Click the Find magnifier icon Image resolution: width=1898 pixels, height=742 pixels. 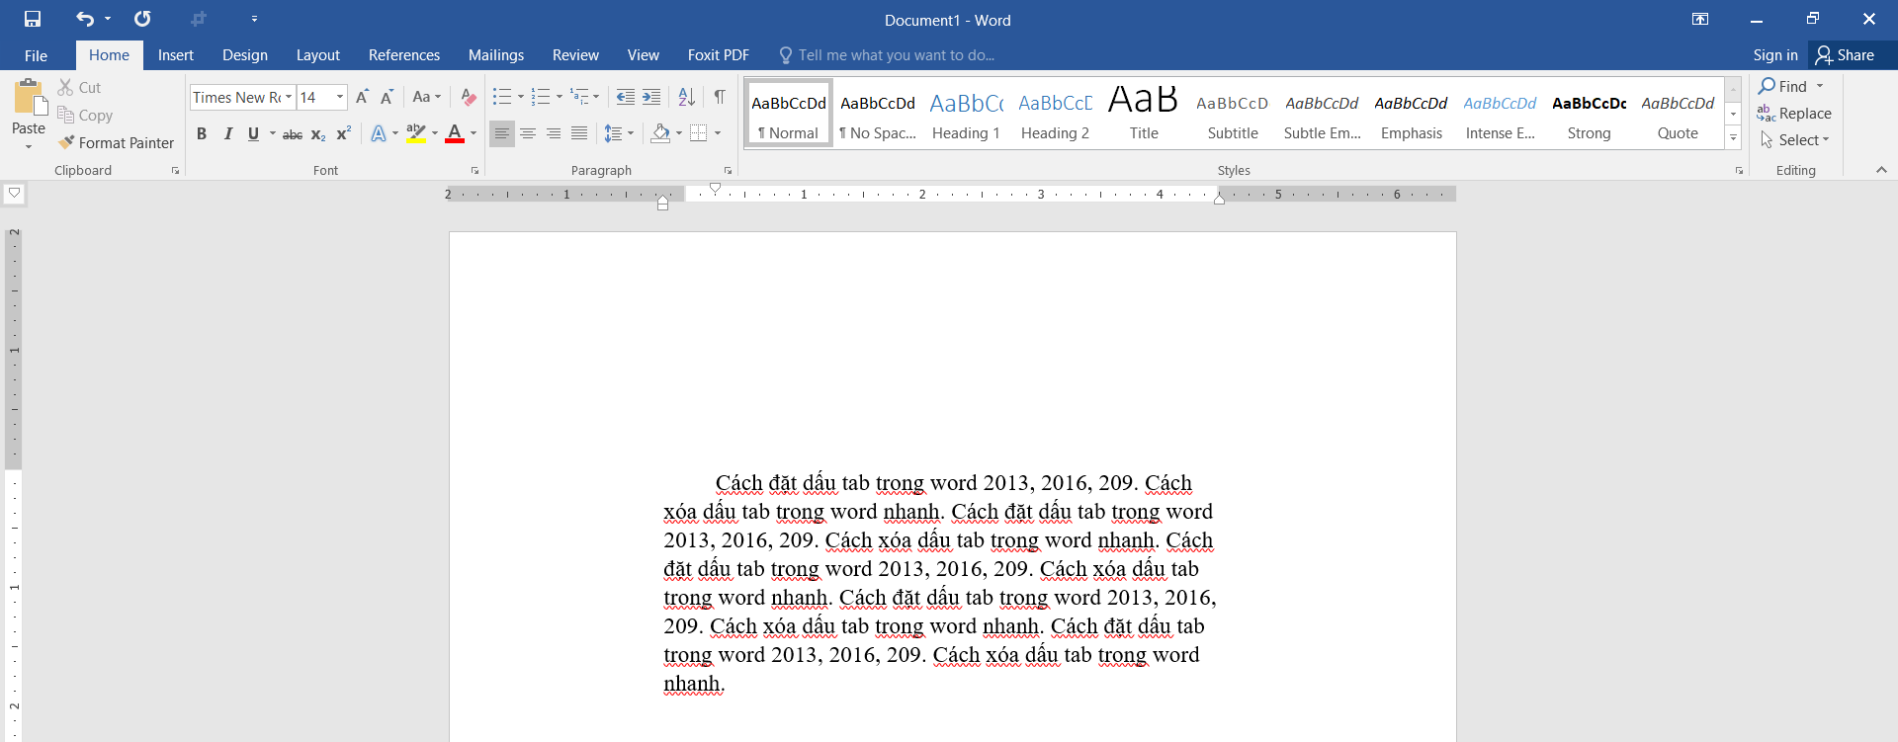click(1767, 86)
